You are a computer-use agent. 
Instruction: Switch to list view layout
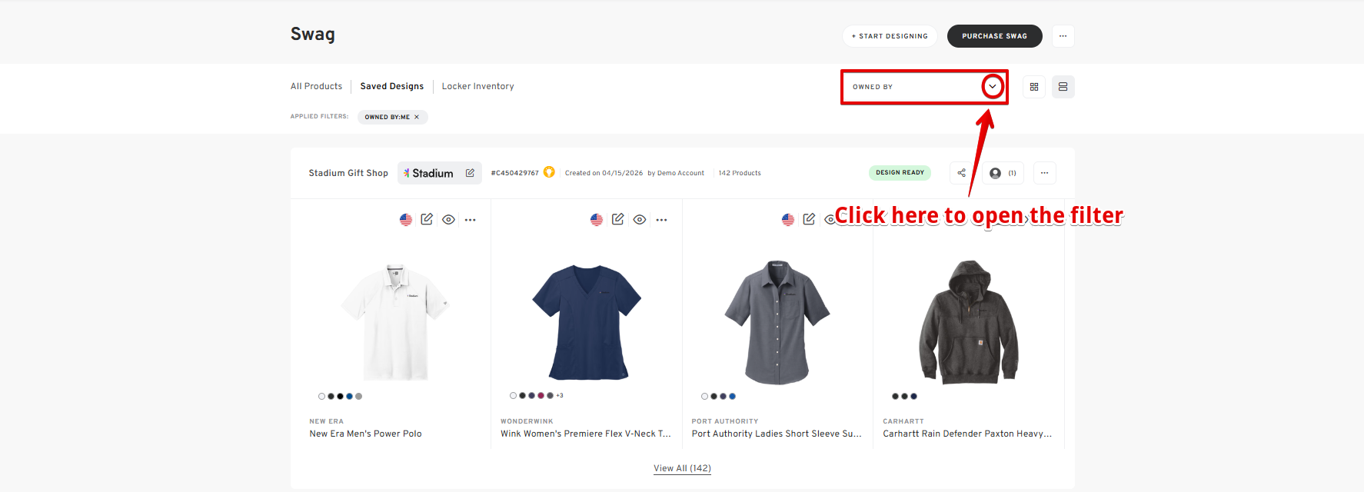coord(1063,87)
